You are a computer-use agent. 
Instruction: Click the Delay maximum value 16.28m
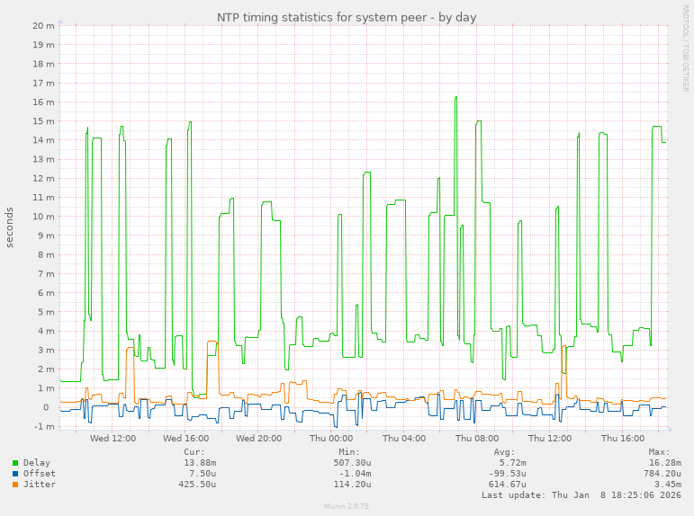click(665, 462)
